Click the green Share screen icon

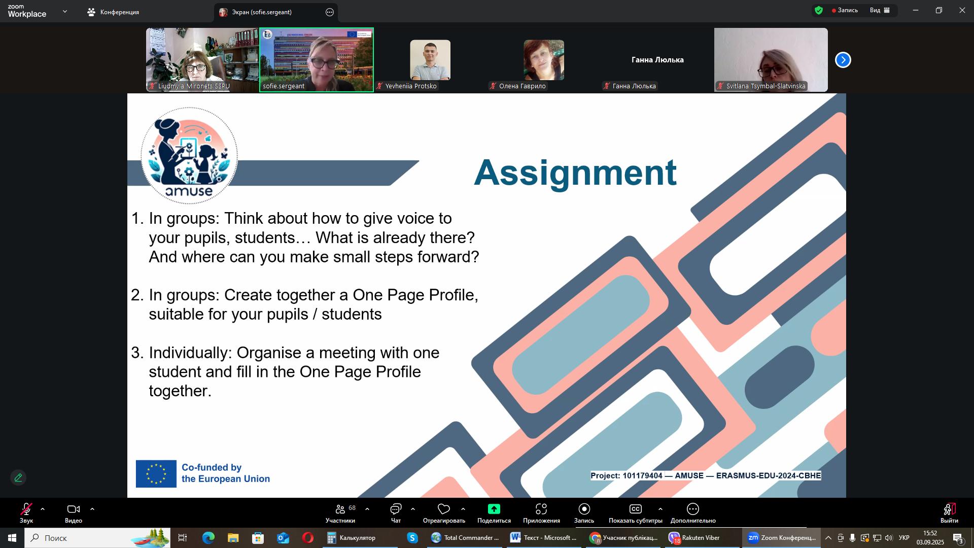pyautogui.click(x=494, y=509)
